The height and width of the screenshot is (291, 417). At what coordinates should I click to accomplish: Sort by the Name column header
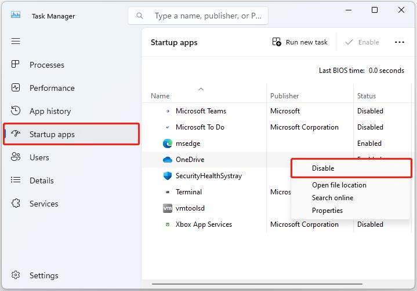tap(160, 96)
